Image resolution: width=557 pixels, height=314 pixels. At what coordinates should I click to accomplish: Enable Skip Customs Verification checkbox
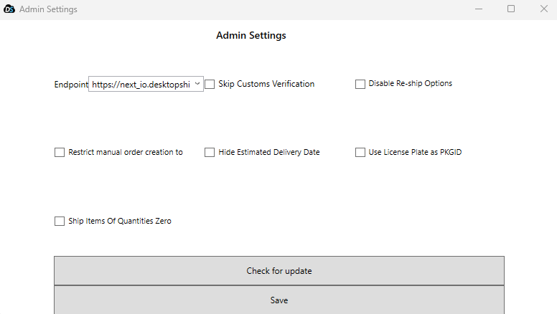click(x=210, y=84)
